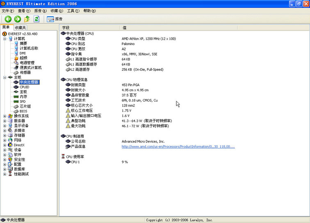Open 便携式计算机 laptop icon item
This screenshot has height=223, width=310.
point(16,68)
